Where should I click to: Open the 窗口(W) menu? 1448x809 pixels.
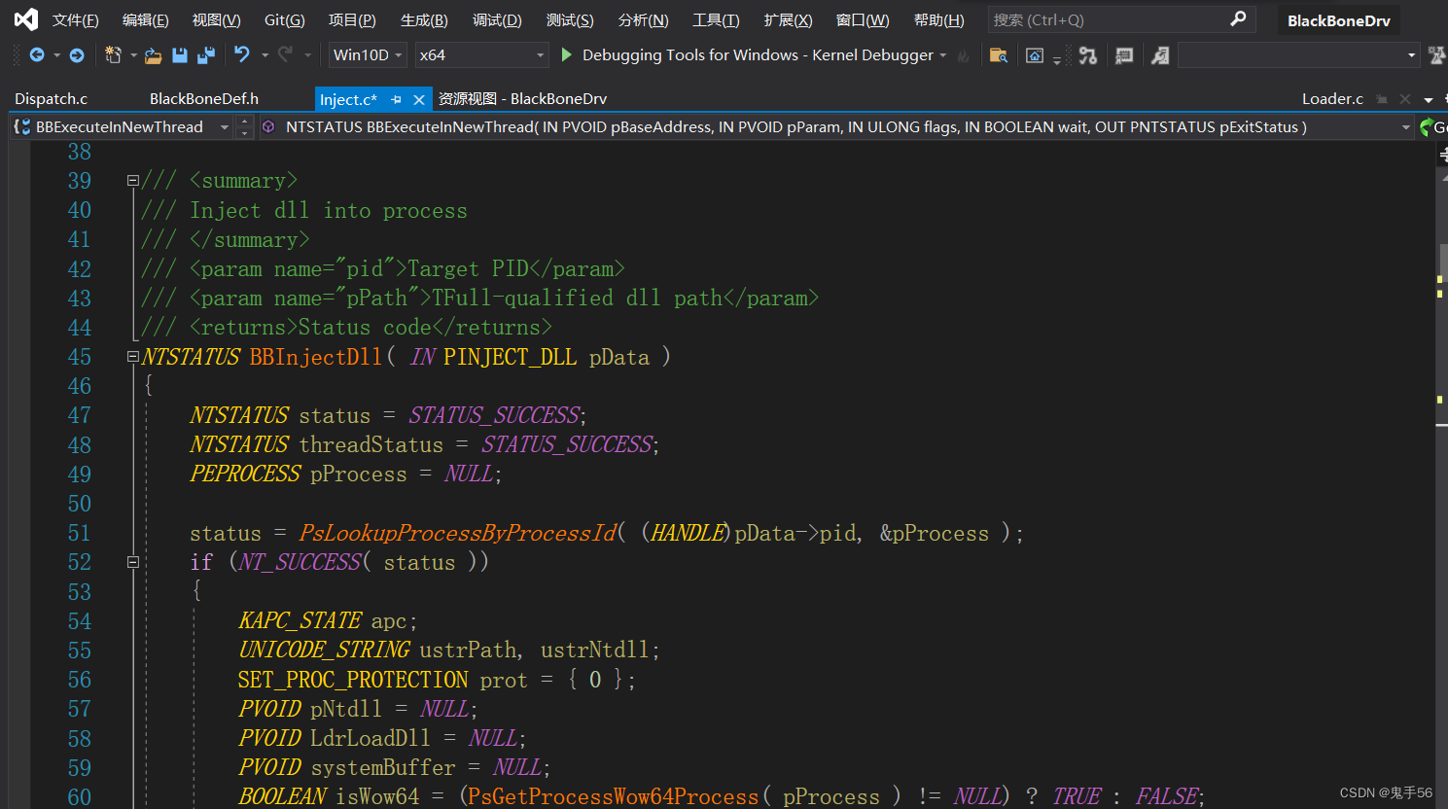pos(863,19)
